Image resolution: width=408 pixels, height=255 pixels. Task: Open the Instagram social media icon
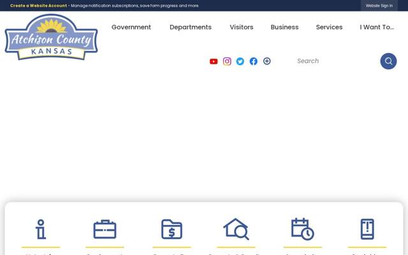(227, 61)
